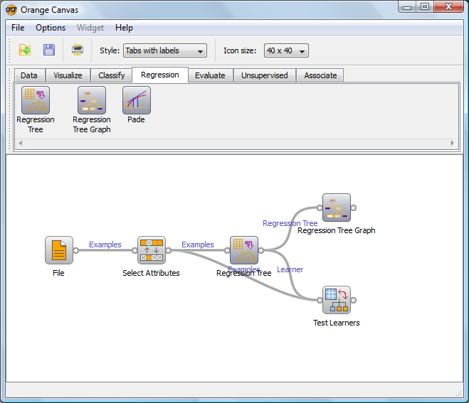Select the File widget on the canvas
The width and height of the screenshot is (469, 403).
click(x=59, y=250)
